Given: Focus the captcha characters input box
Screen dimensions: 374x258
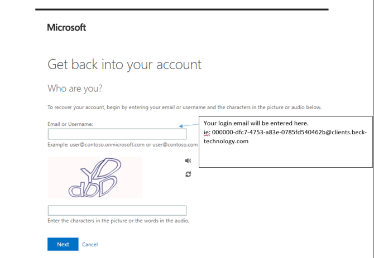Looking at the screenshot, I should (117, 211).
